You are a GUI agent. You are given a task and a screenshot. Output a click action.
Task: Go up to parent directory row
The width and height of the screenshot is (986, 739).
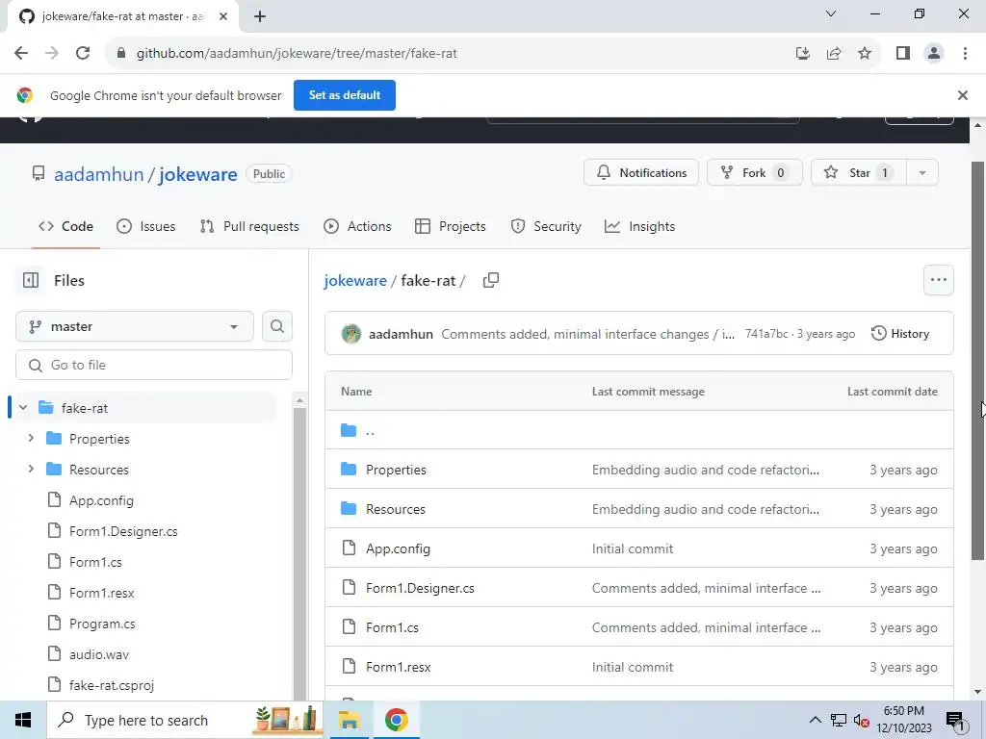639,430
